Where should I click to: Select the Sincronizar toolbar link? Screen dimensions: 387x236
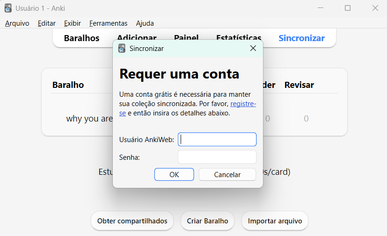coord(302,38)
